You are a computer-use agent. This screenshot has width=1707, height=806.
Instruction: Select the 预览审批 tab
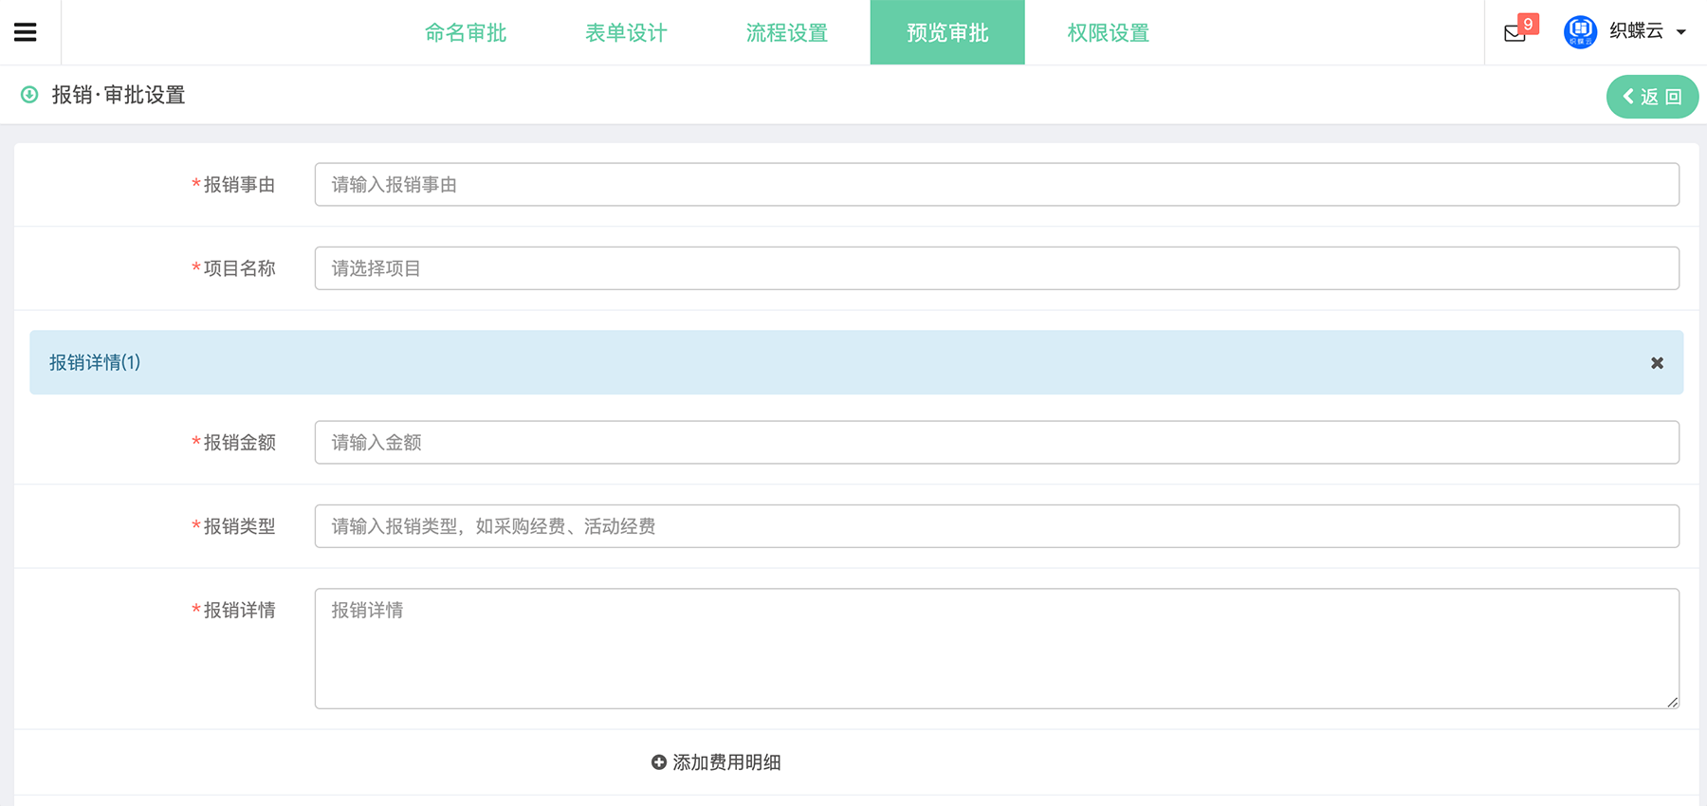click(x=947, y=32)
